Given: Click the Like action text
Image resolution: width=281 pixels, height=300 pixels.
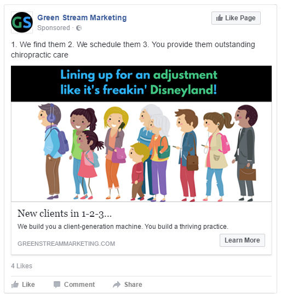Looking at the screenshot, I should [x=28, y=285].
